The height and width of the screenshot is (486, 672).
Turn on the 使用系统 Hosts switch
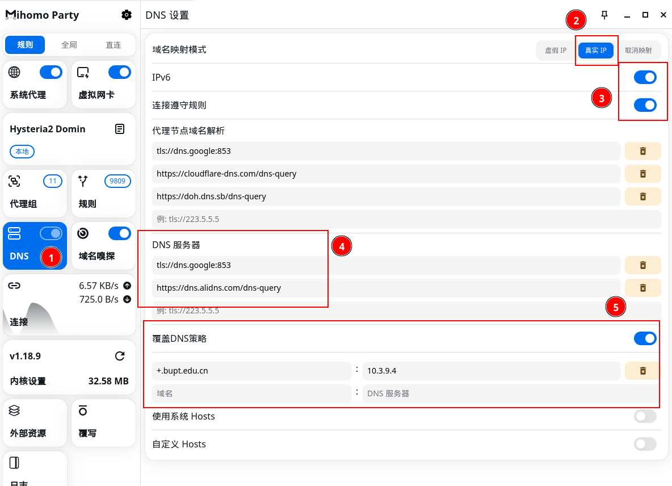pos(645,417)
